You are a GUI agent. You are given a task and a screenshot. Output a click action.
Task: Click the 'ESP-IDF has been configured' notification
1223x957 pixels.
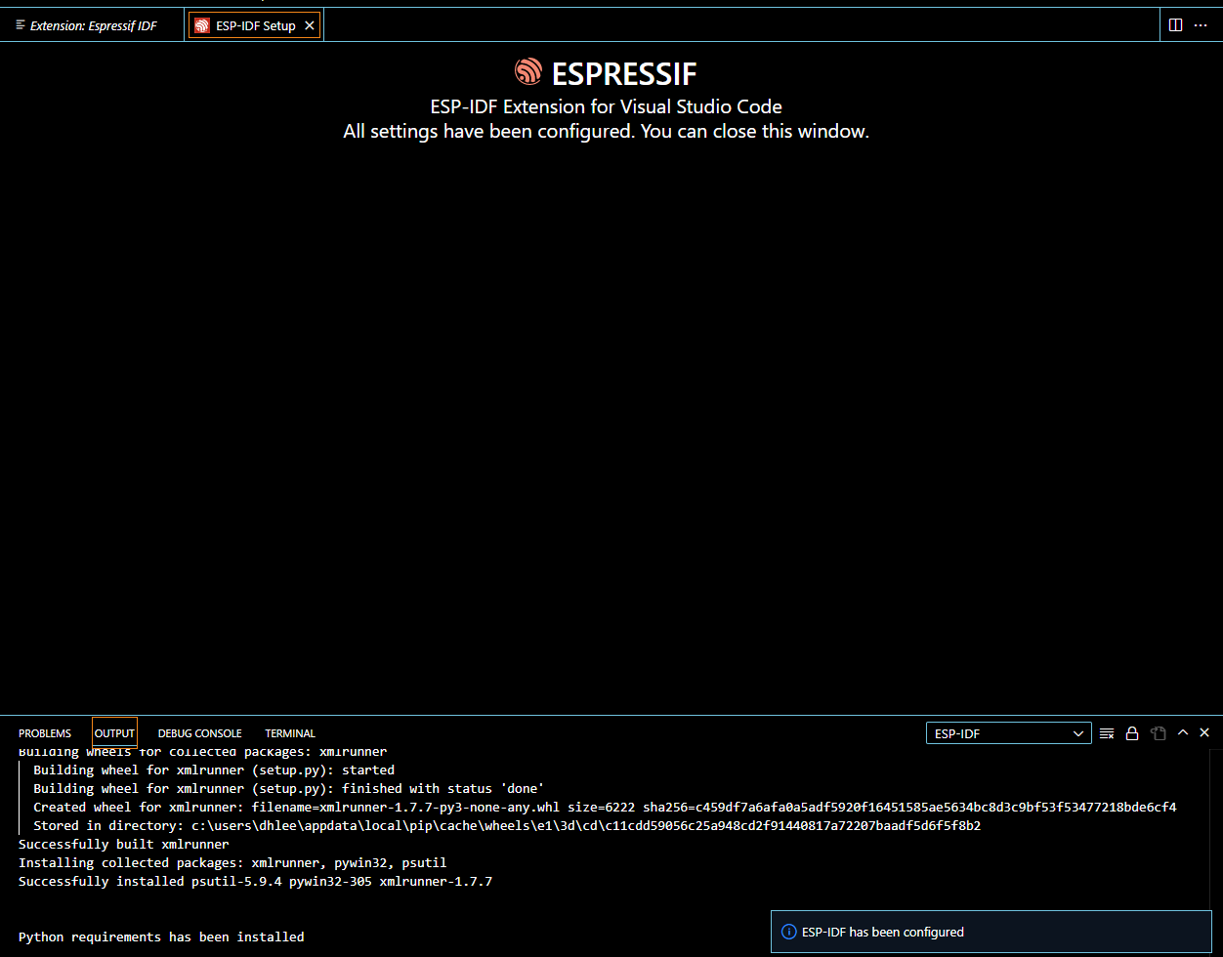(x=991, y=933)
